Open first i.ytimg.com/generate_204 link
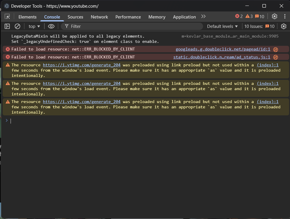This screenshot has height=219, width=290. point(82,65)
